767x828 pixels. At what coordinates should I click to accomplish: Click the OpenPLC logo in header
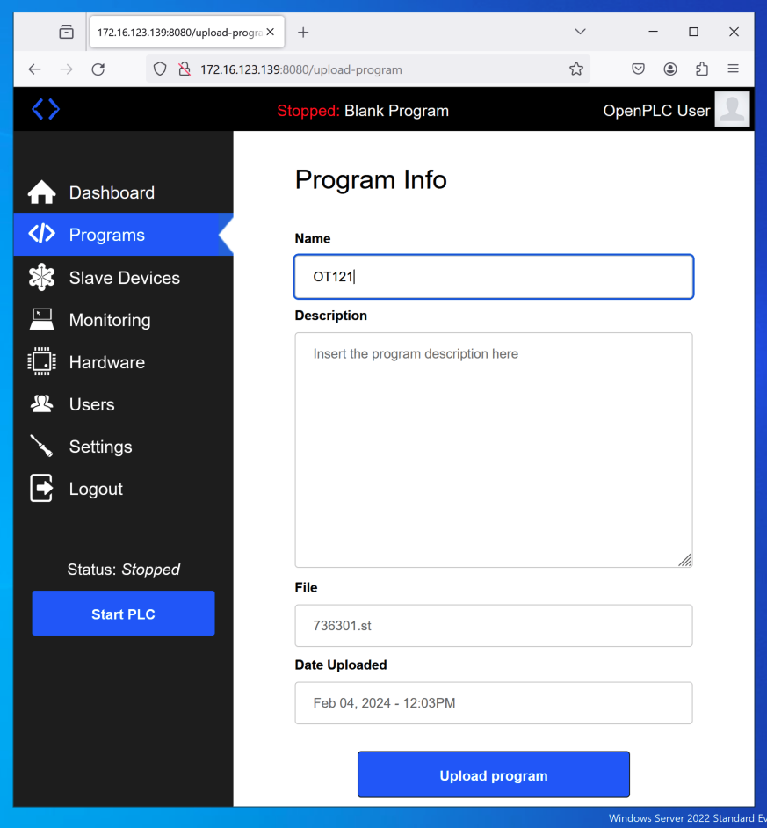[x=46, y=109]
